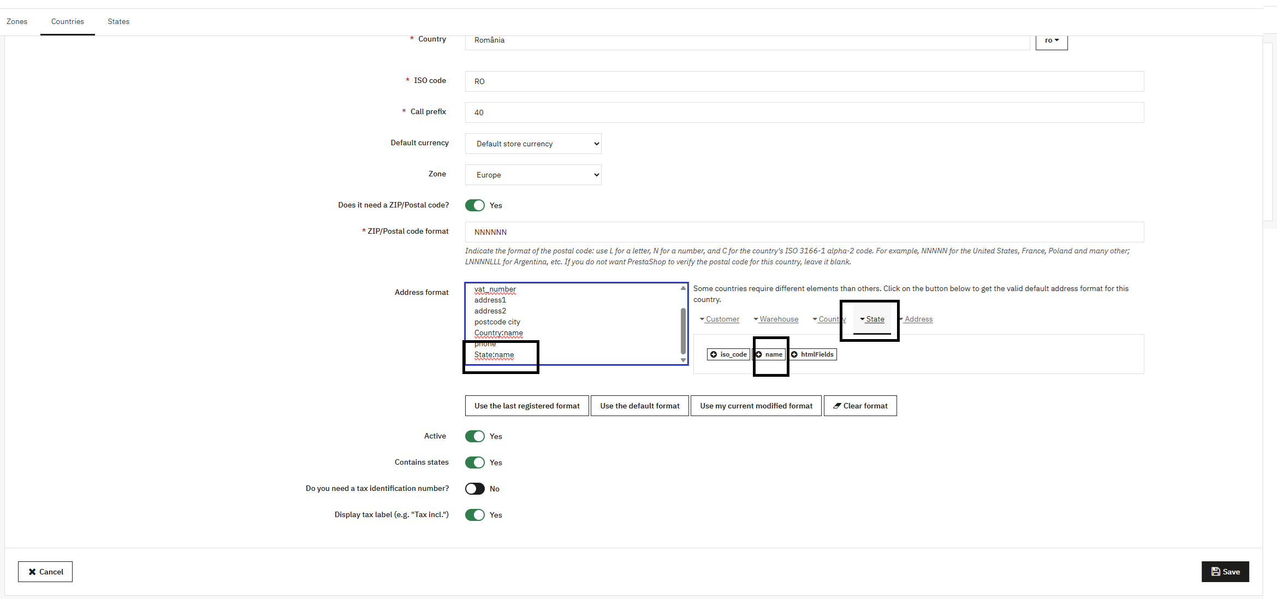Click the plus icon on name field
The height and width of the screenshot is (599, 1277).
[x=759, y=354]
